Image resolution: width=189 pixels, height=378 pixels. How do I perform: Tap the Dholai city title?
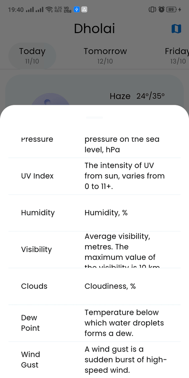pos(94,29)
